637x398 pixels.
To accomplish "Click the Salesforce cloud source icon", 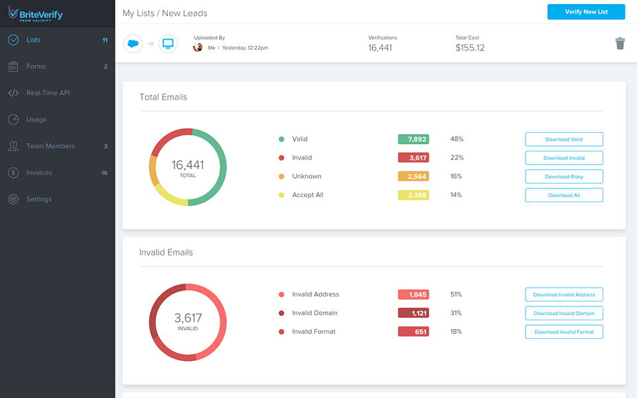I will point(133,44).
